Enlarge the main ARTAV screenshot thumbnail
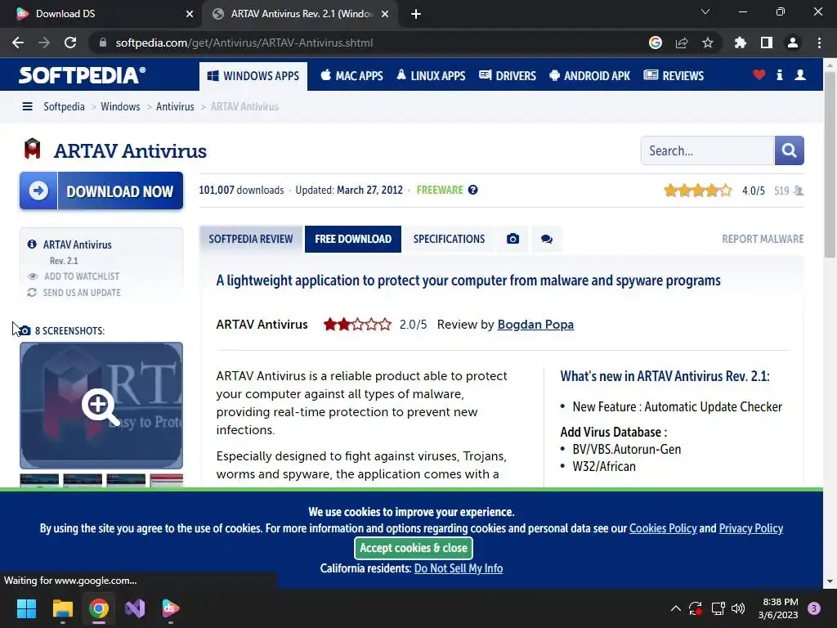The height and width of the screenshot is (628, 837). pyautogui.click(x=101, y=406)
